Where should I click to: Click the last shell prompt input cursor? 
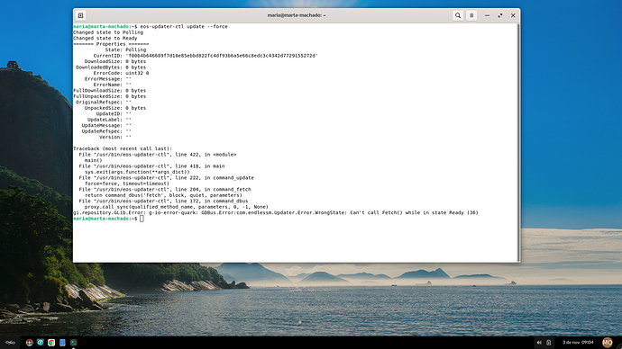click(142, 219)
